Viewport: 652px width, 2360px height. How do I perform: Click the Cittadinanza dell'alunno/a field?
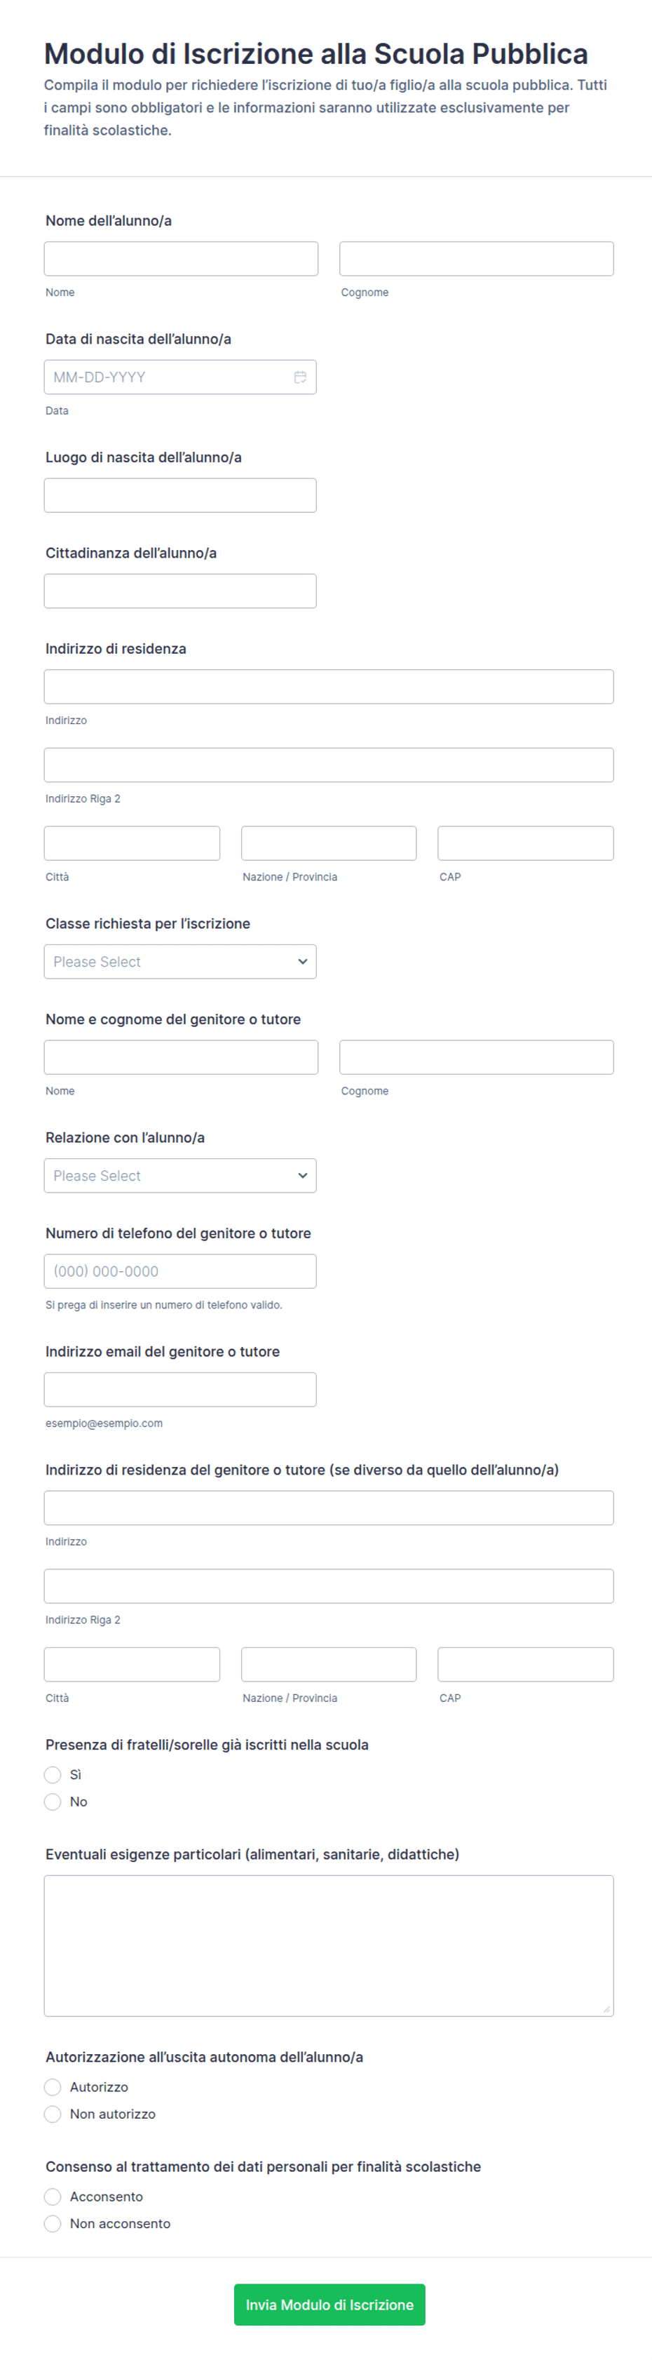tap(180, 591)
